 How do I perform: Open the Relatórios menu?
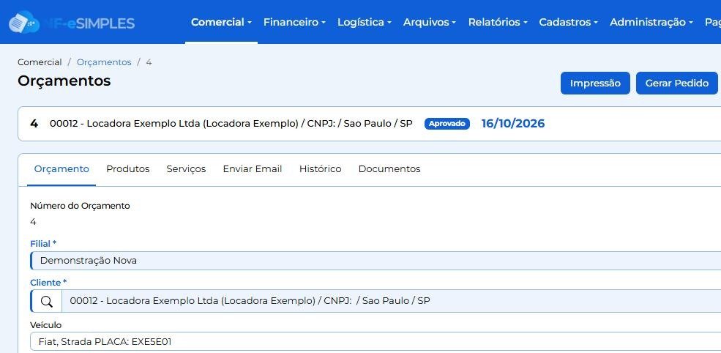coord(498,22)
